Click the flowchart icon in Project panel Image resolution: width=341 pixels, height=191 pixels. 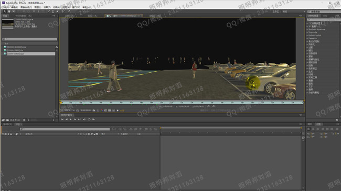coord(57,47)
